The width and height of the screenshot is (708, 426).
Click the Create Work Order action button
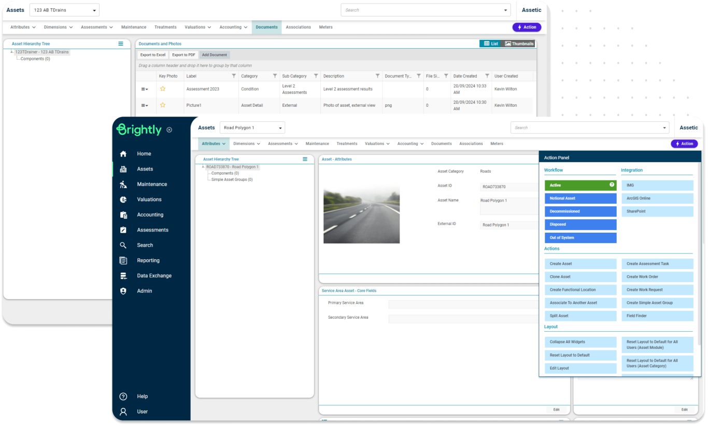(x=657, y=277)
